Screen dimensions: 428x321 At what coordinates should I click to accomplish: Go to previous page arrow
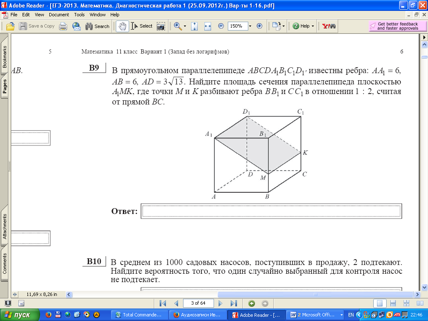pyautogui.click(x=176, y=303)
